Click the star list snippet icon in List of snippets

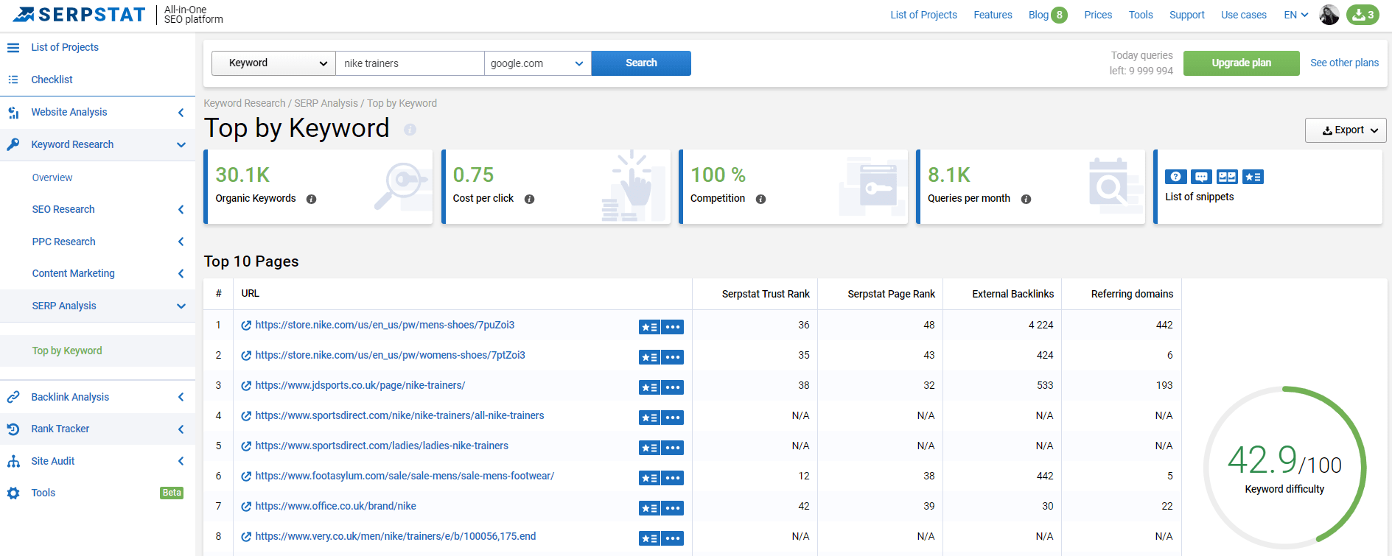pos(1253,177)
